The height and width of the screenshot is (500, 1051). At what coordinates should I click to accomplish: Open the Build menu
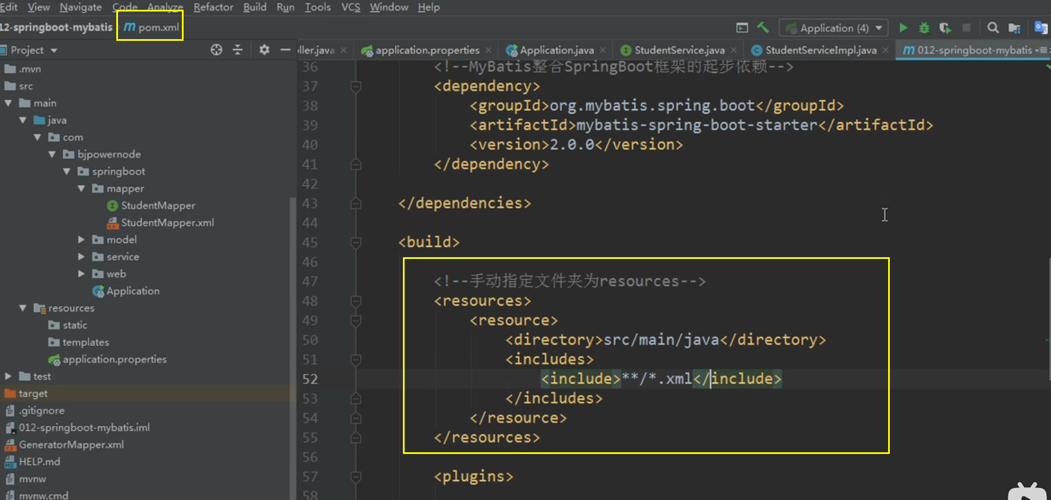pos(254,7)
